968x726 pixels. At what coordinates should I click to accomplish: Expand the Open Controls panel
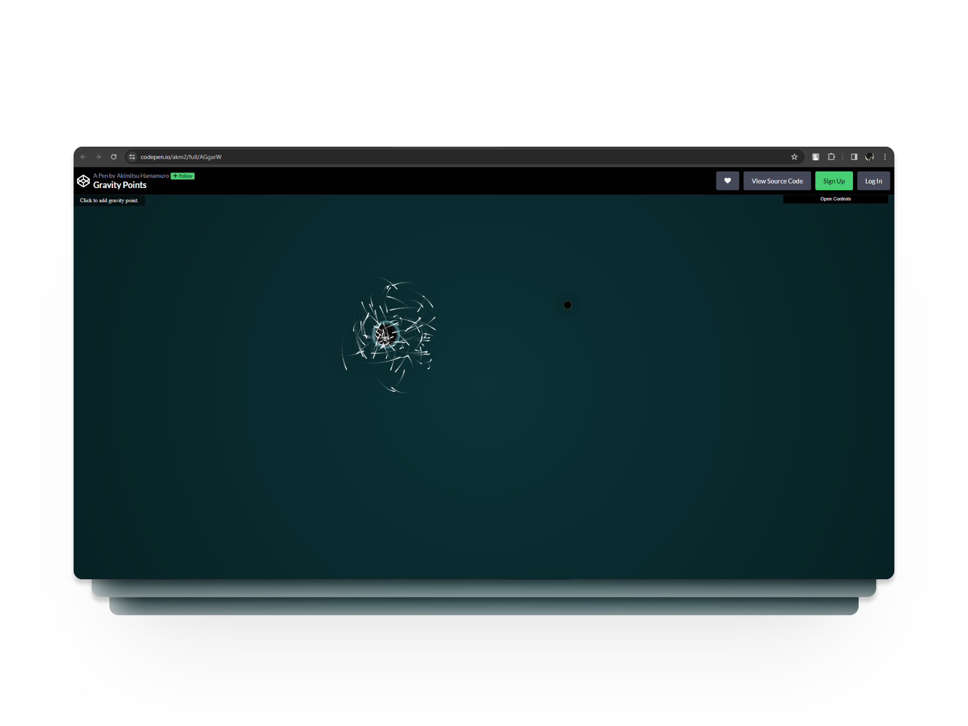[835, 199]
